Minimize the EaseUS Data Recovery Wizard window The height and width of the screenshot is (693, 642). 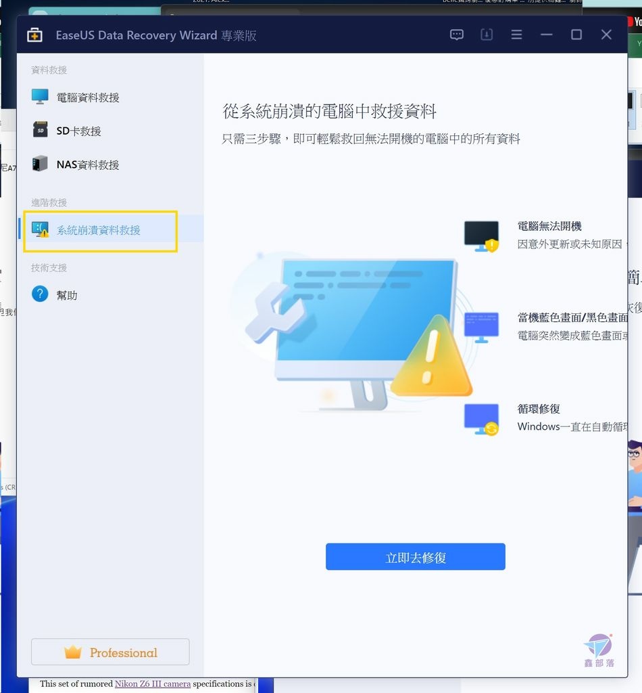coord(547,35)
